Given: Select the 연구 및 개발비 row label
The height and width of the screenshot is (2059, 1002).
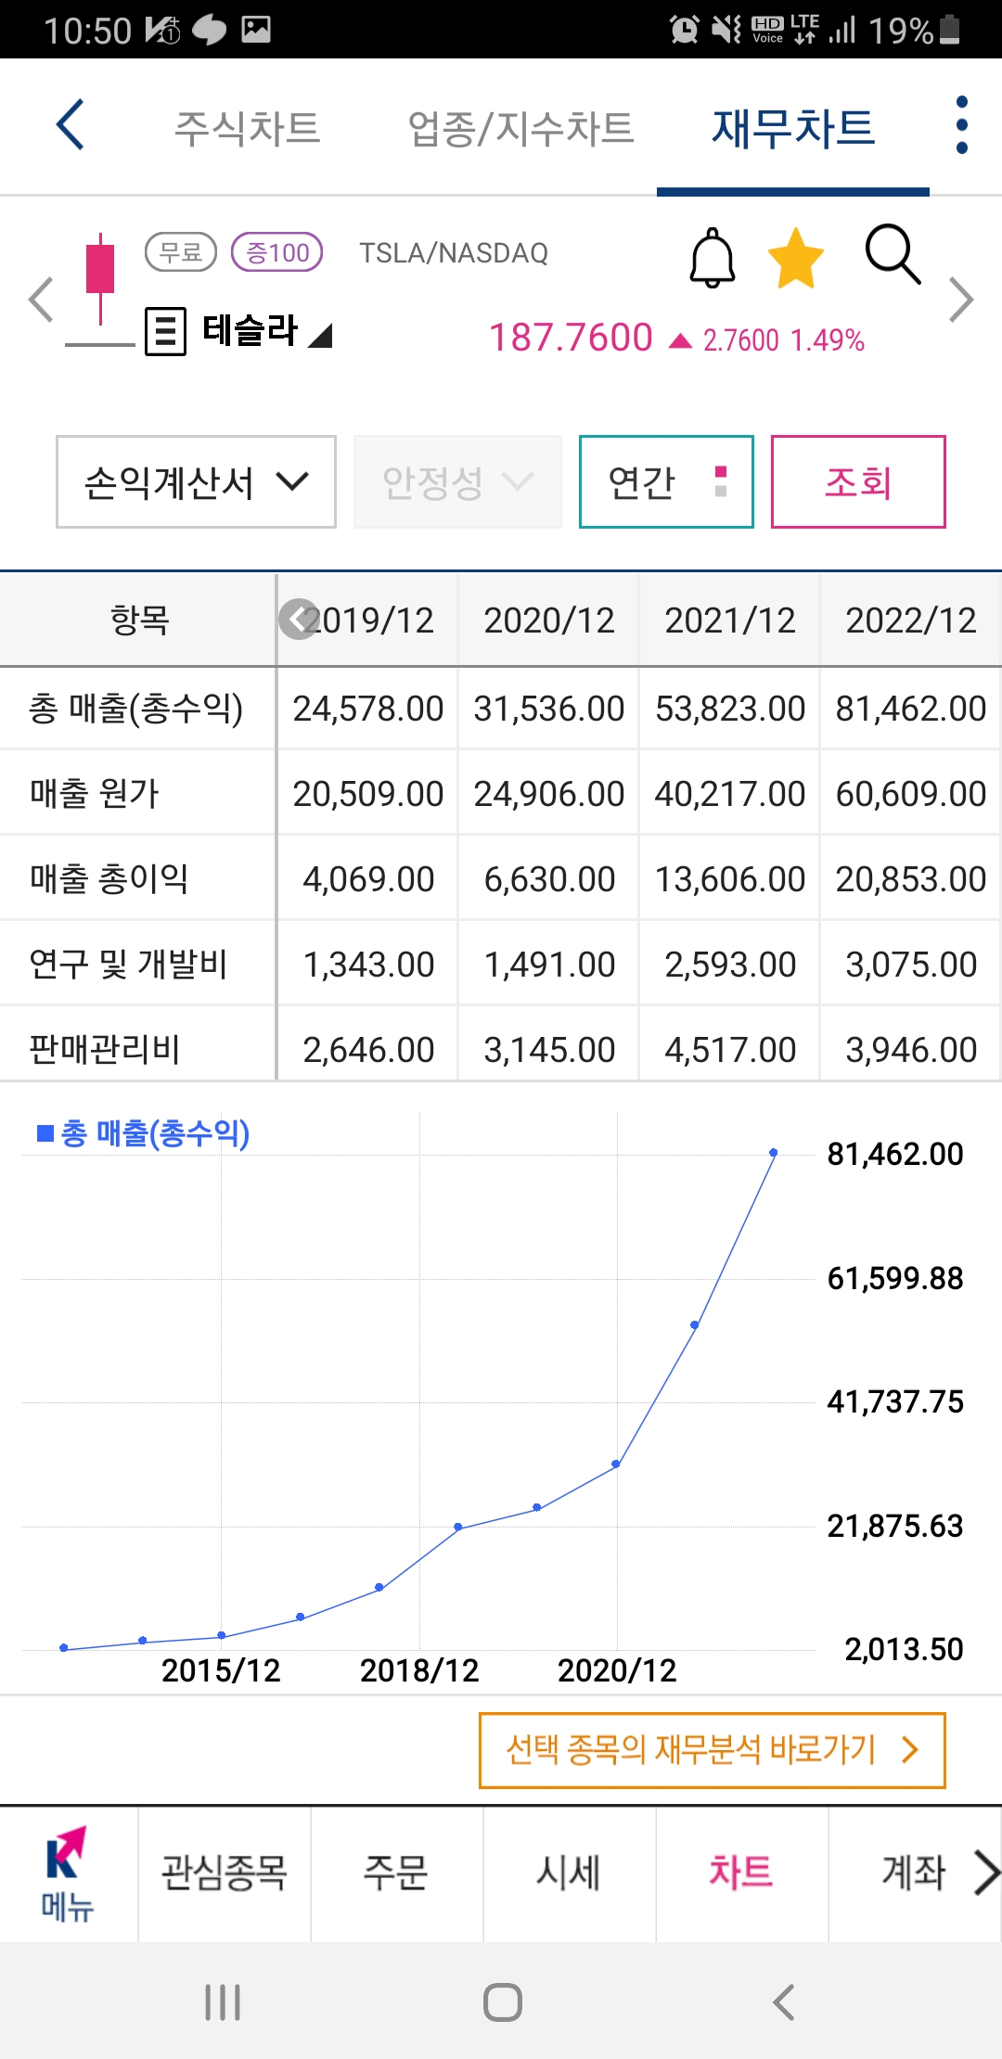Looking at the screenshot, I should [x=129, y=965].
